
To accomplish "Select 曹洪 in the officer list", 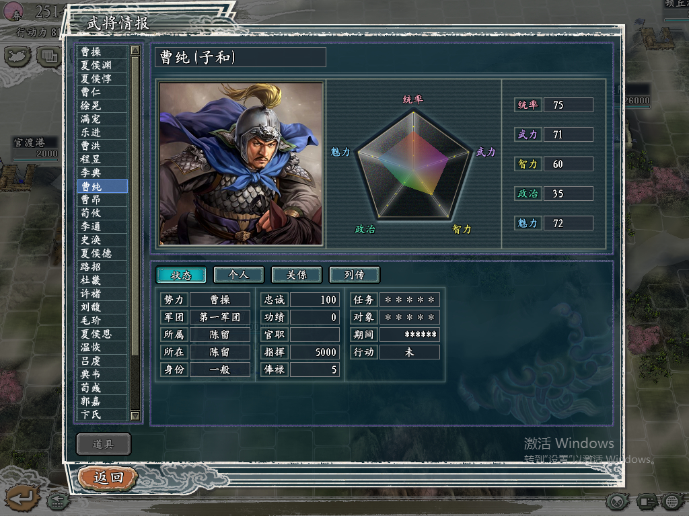I will click(102, 146).
